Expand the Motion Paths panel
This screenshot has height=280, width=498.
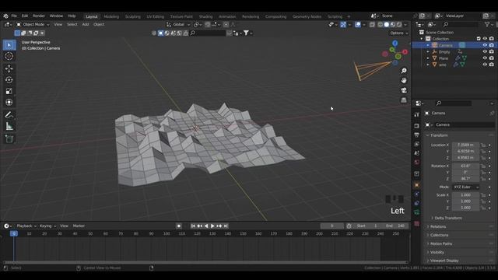pos(441,243)
